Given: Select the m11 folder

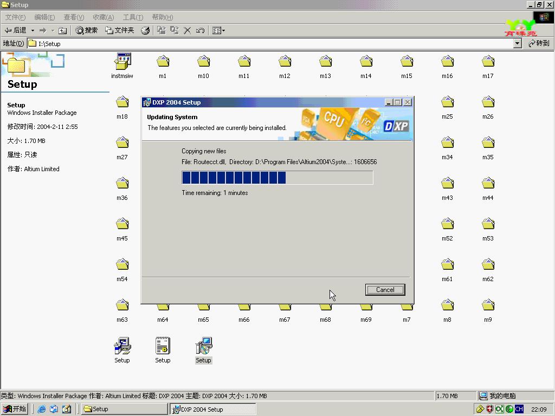Looking at the screenshot, I should (x=244, y=66).
